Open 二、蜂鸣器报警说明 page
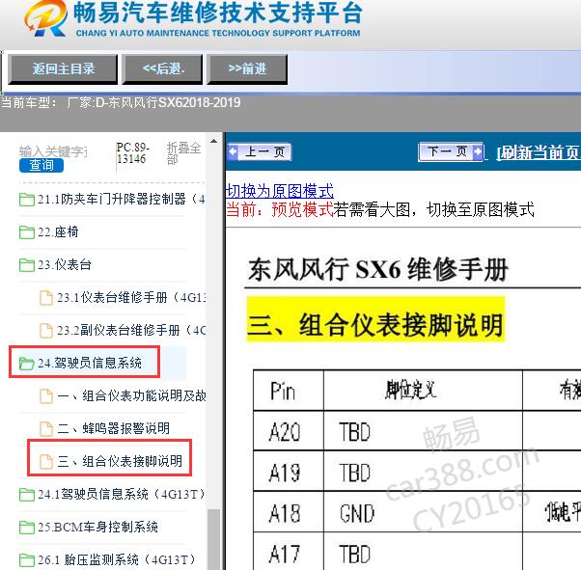The width and height of the screenshot is (581, 570). point(113,428)
